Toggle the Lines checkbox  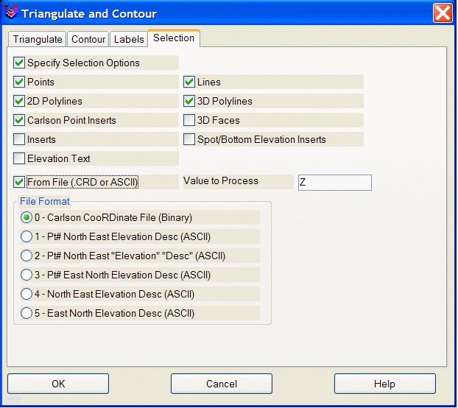[189, 82]
